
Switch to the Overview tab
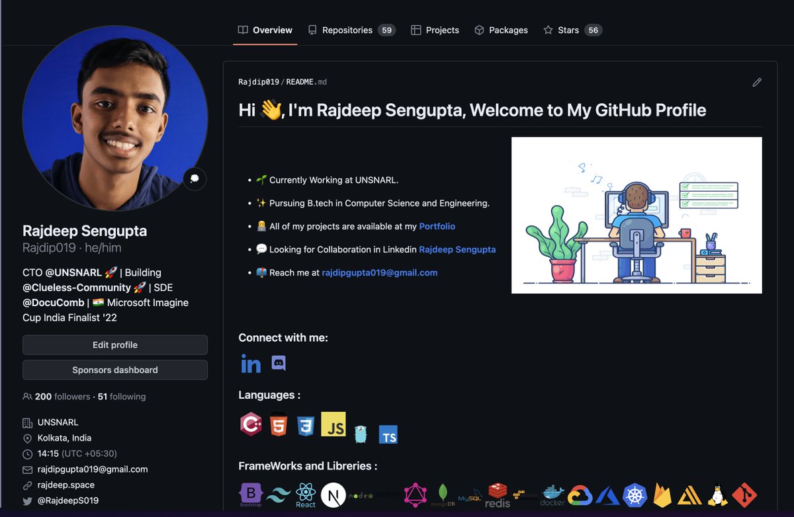pos(265,30)
